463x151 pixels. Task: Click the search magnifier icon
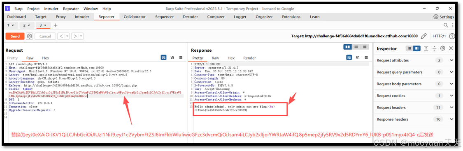pos(446,25)
